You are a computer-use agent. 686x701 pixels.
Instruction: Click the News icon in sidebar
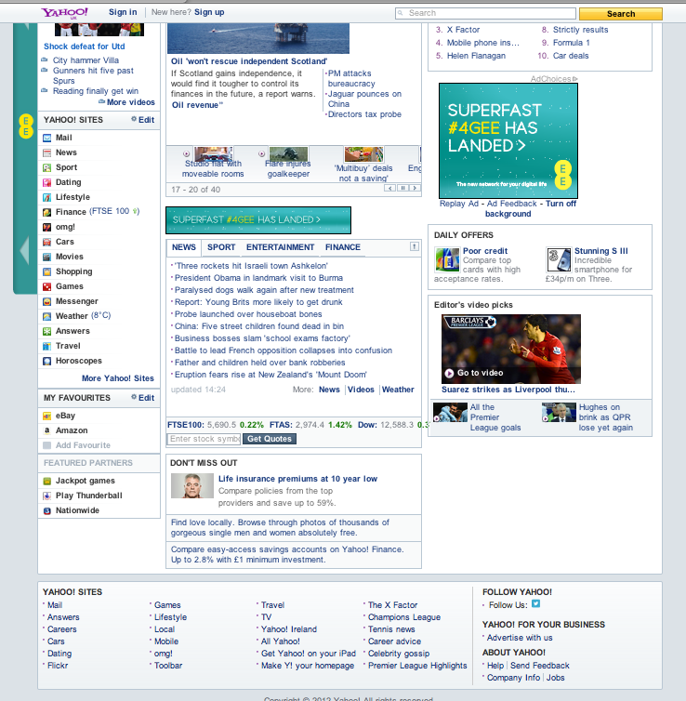[46, 152]
